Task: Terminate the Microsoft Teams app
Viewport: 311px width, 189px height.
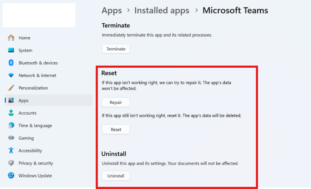Action: [x=116, y=49]
